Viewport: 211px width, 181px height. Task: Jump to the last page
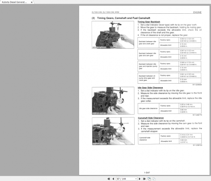(x=144, y=179)
